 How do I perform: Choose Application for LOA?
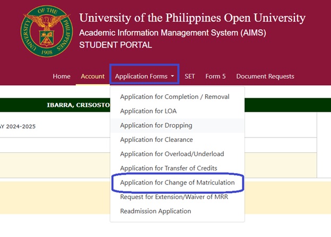pyautogui.click(x=148, y=111)
